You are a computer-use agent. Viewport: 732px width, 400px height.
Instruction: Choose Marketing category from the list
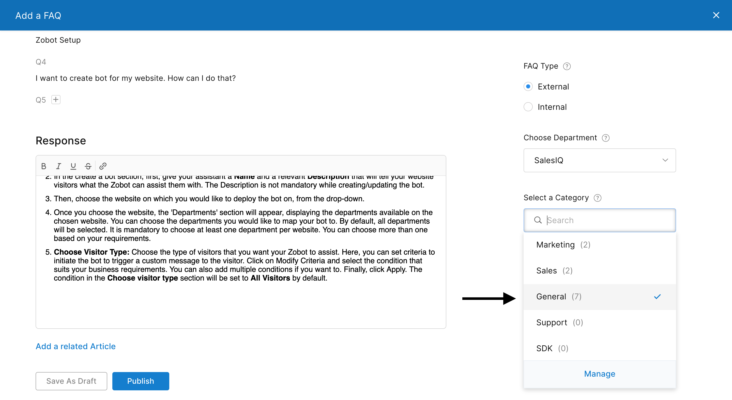coord(555,245)
